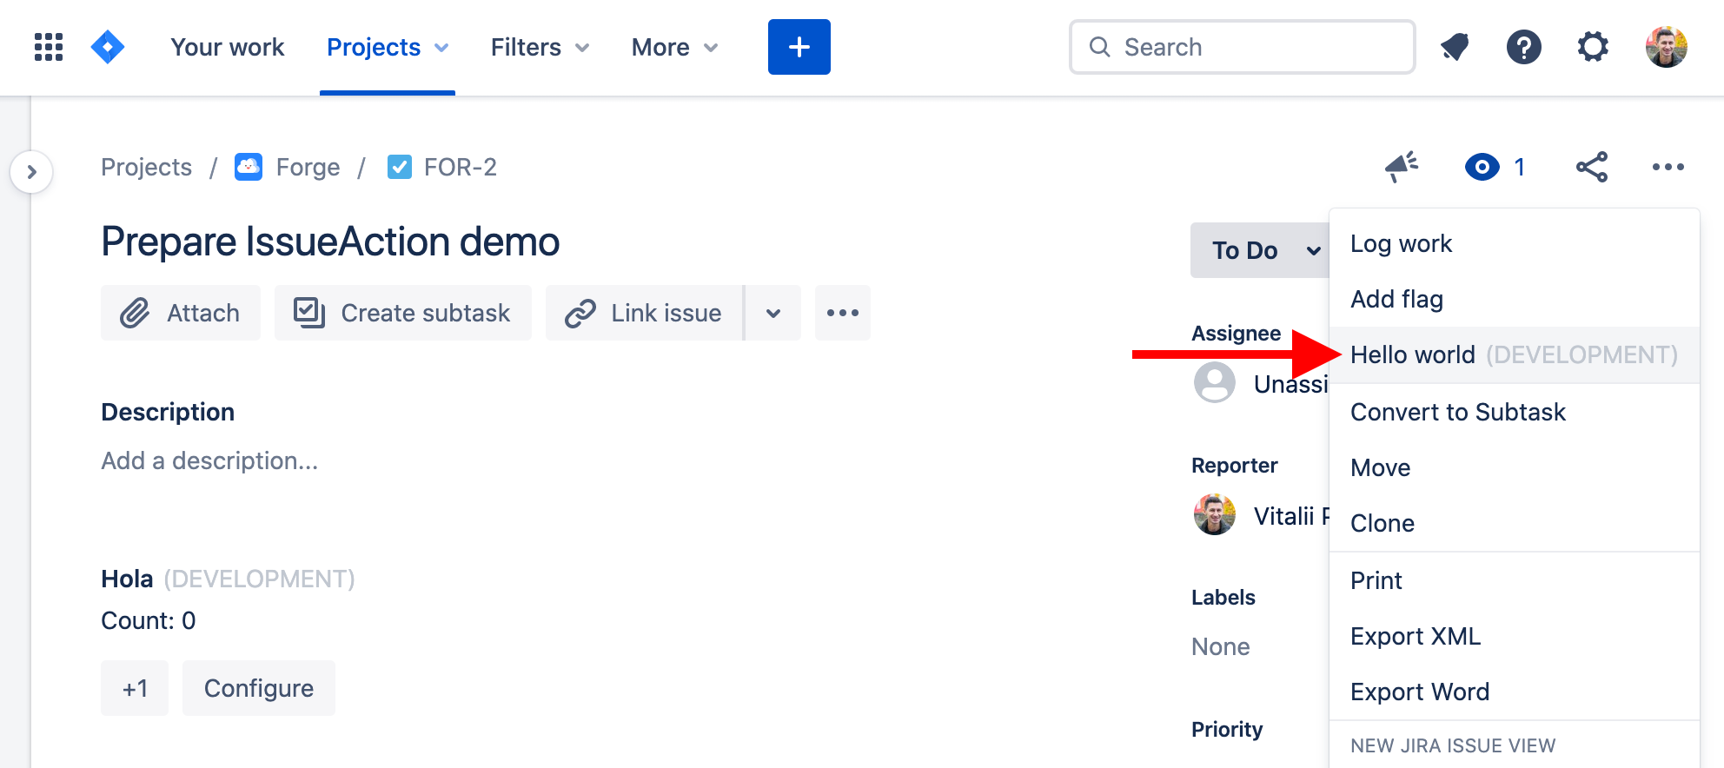This screenshot has height=768, width=1724.
Task: Click the notifications bell icon
Action: (1455, 47)
